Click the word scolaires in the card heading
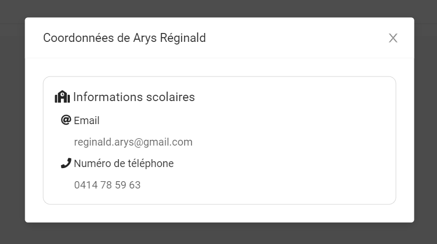 (170, 97)
